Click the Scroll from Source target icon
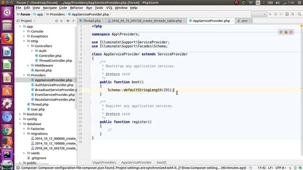This screenshot has width=303, height=170. (56, 21)
